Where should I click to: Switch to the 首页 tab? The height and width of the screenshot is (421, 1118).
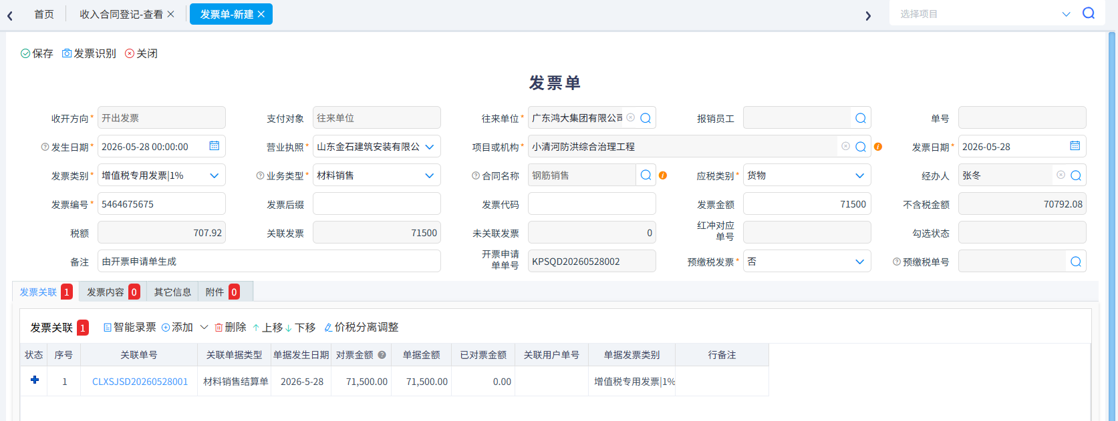click(x=44, y=14)
